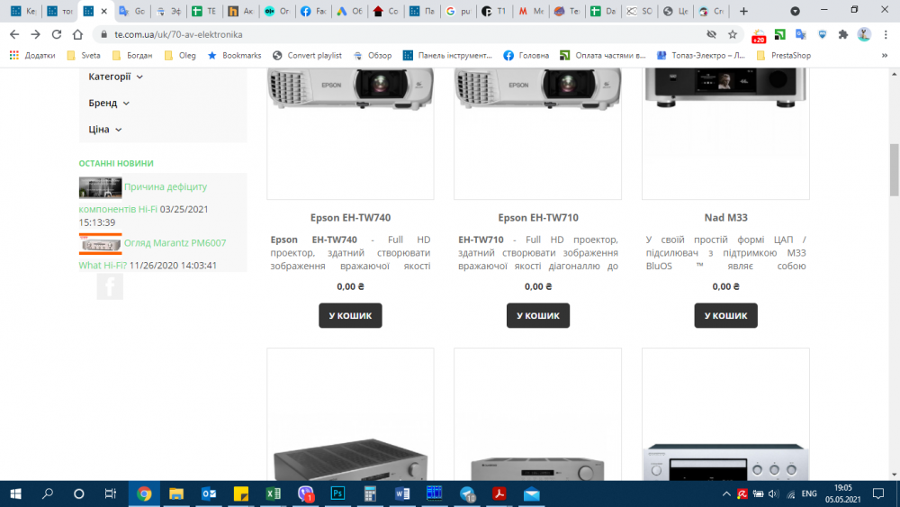
Task: Open the Epson EH-TW710 product title
Action: click(x=538, y=218)
